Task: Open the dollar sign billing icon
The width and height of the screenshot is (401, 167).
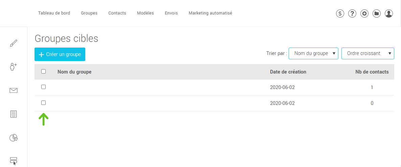Action: 340,13
